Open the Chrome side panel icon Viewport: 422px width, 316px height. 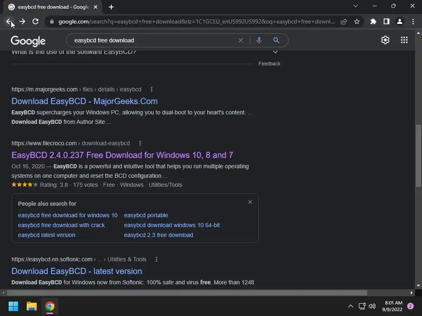pyautogui.click(x=387, y=21)
